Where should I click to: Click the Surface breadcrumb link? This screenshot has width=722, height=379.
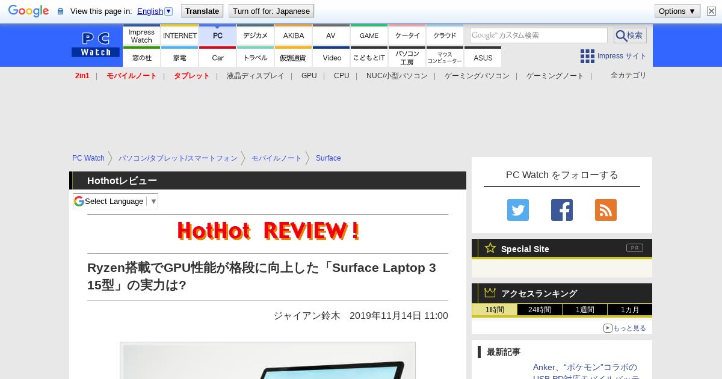(x=329, y=158)
